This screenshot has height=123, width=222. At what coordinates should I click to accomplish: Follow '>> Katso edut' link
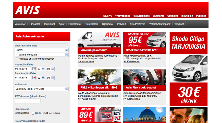(131, 62)
